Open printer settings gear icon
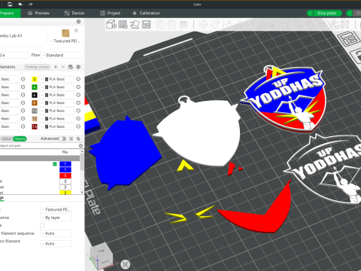This screenshot has height=271, width=361. tap(78, 22)
